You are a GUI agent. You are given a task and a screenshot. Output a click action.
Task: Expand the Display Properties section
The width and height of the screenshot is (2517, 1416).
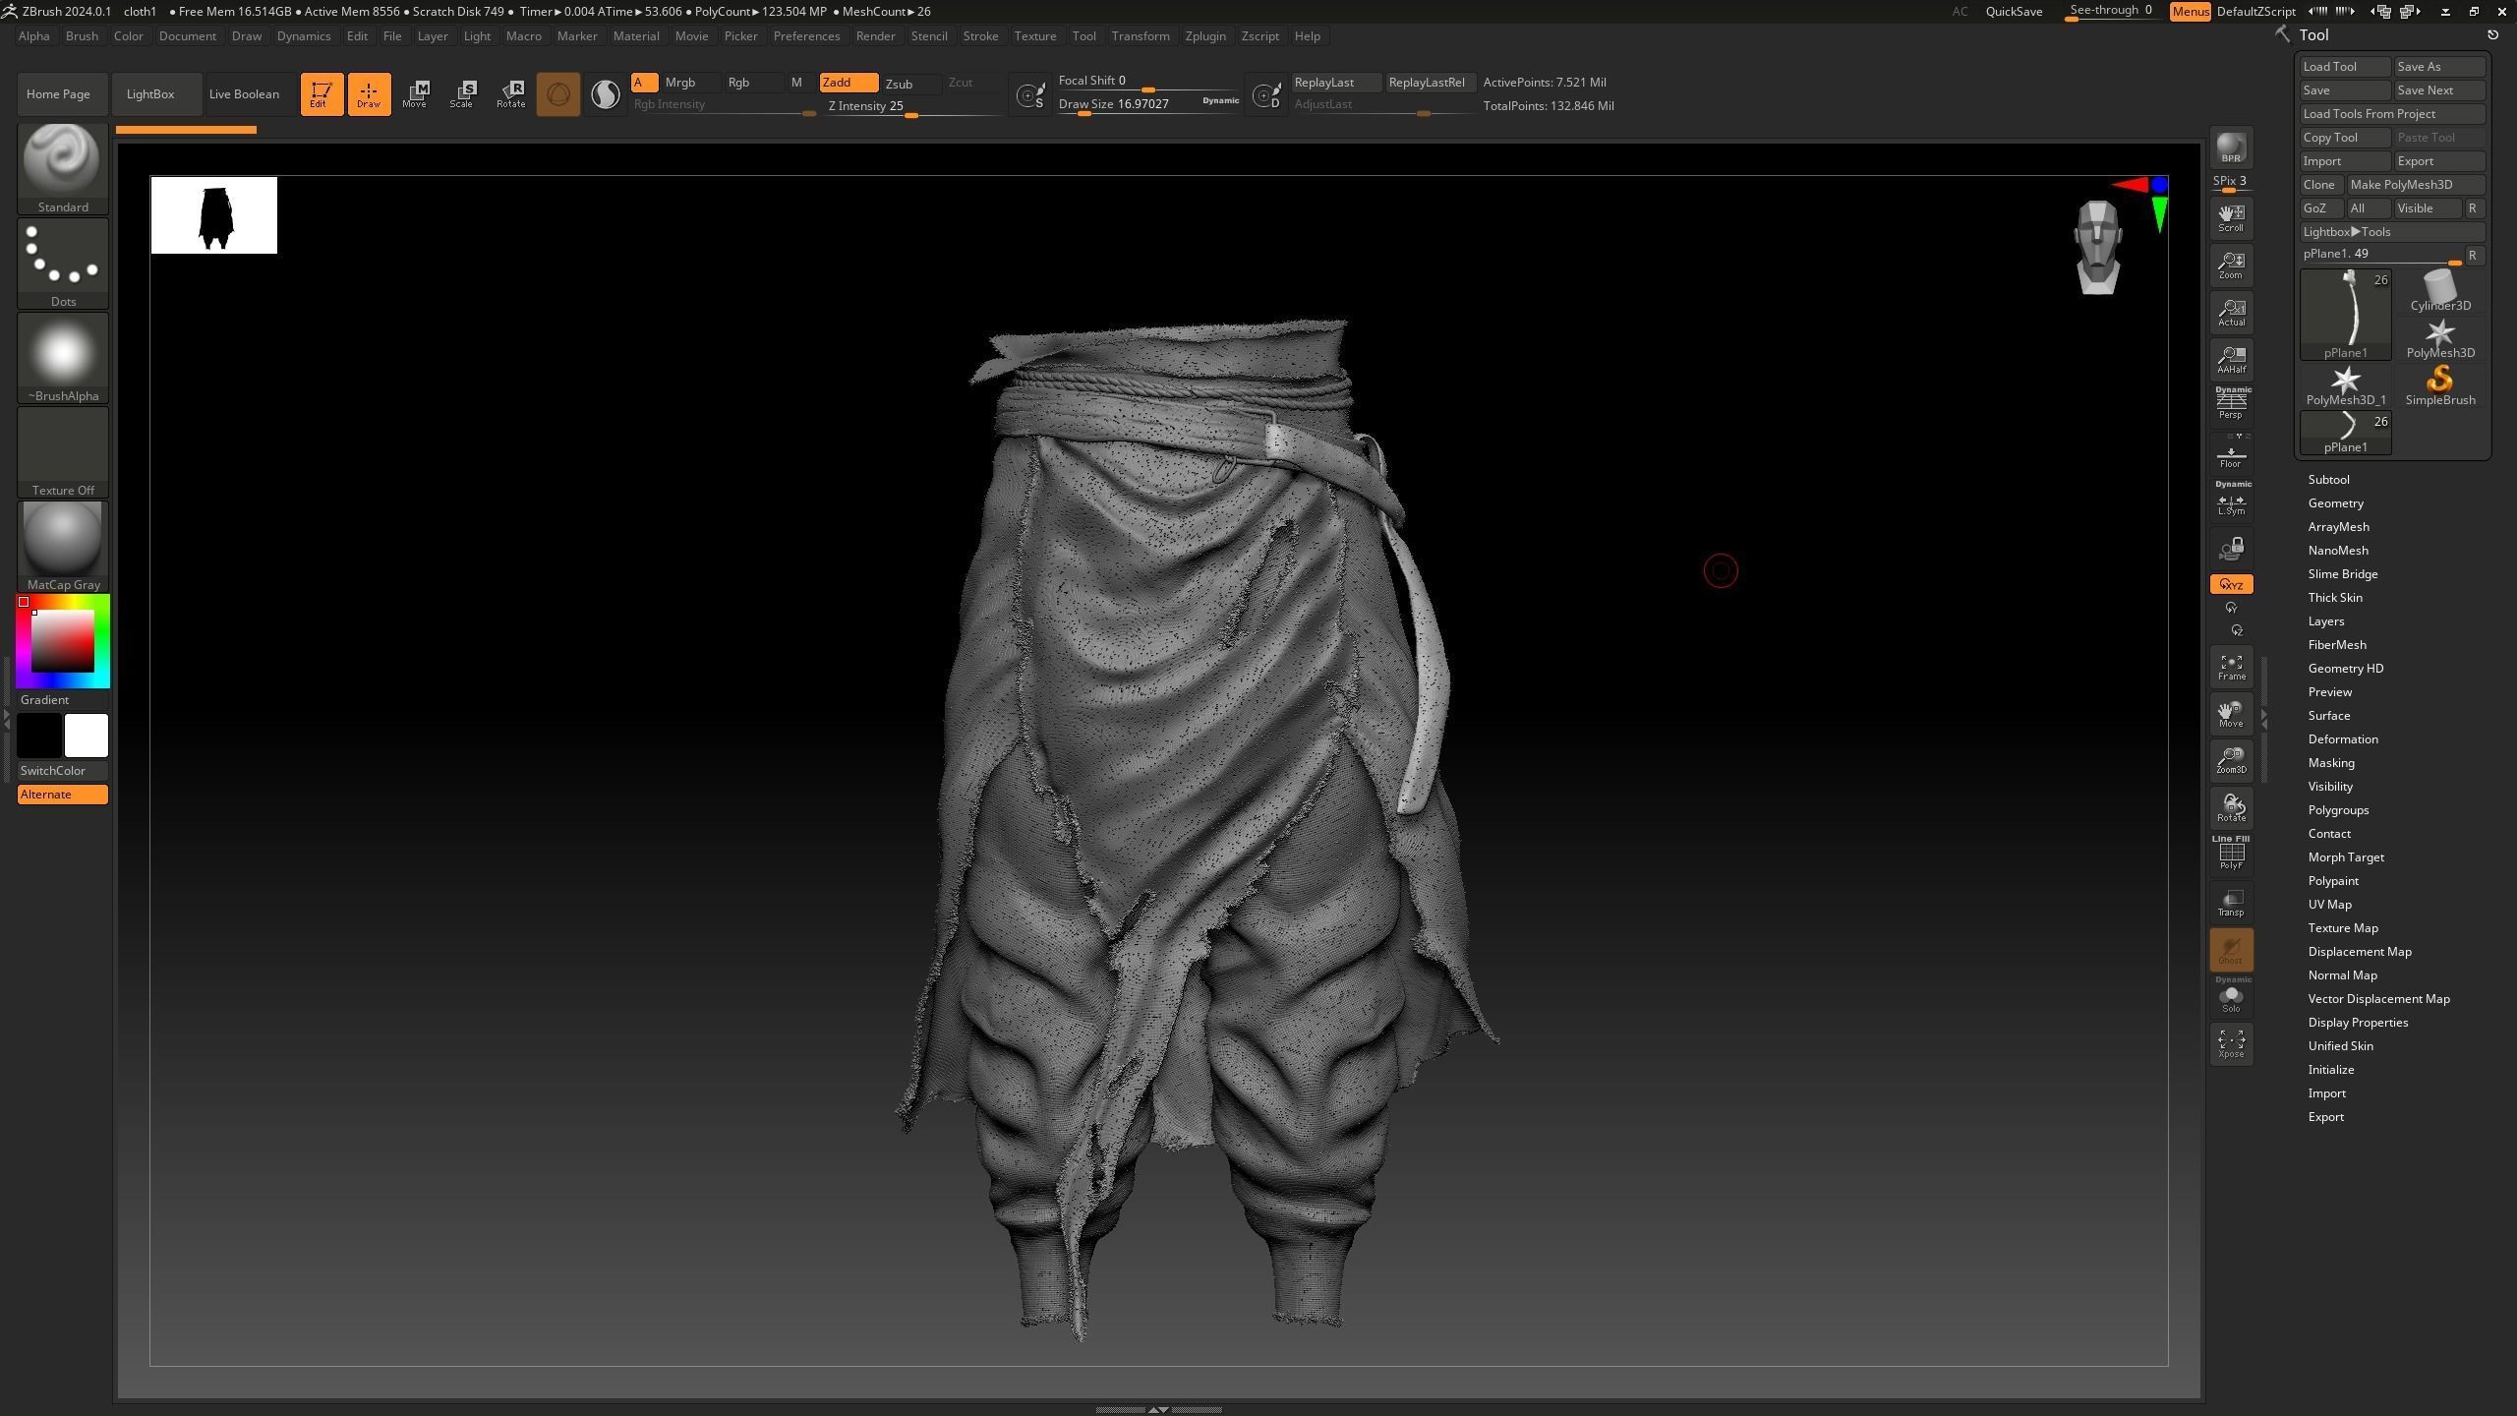(2358, 1023)
